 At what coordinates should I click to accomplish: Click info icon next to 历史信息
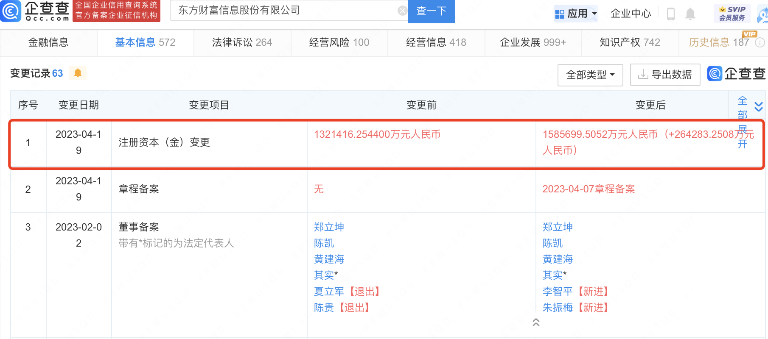pos(760,42)
